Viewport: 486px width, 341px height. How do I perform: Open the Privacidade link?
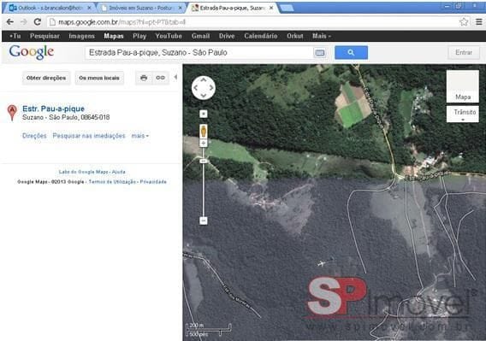[153, 182]
